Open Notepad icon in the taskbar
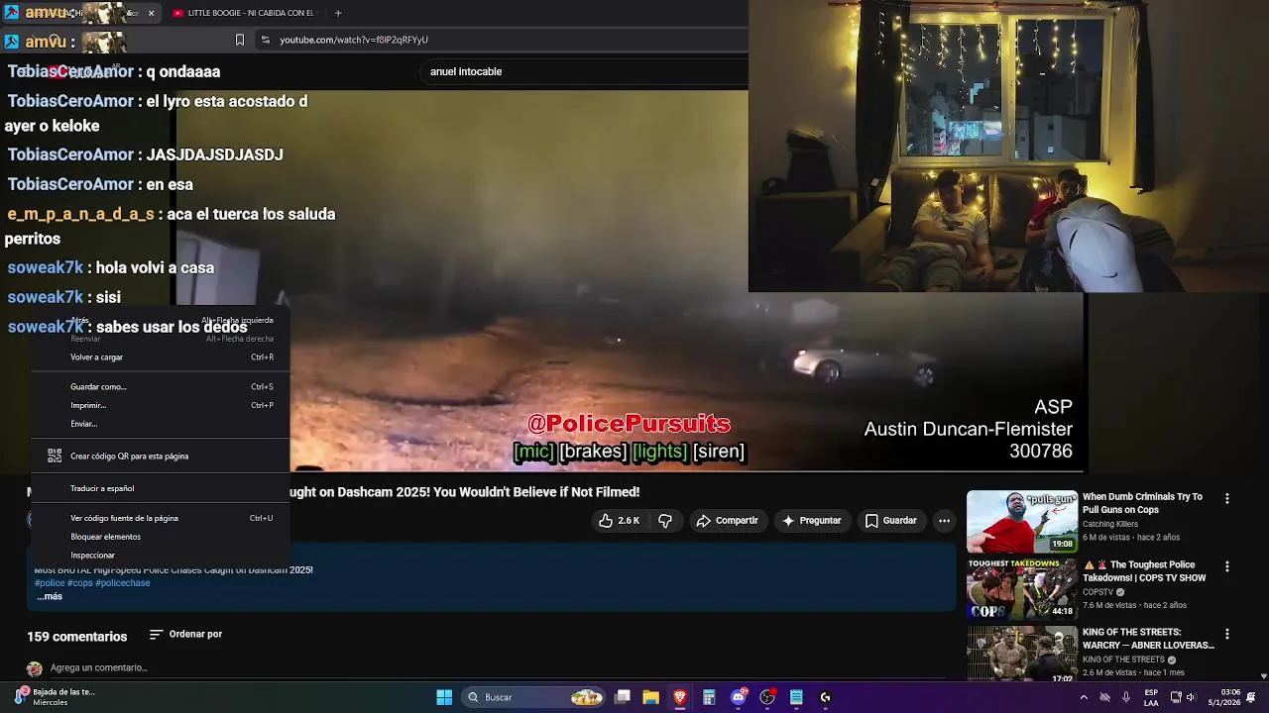 coord(796,697)
